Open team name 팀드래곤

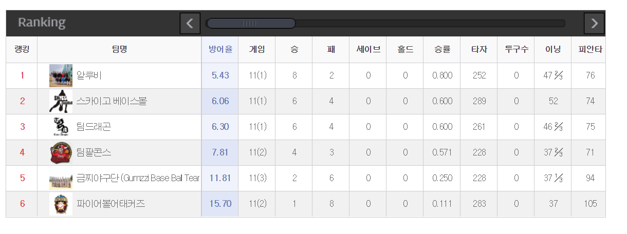(94, 127)
